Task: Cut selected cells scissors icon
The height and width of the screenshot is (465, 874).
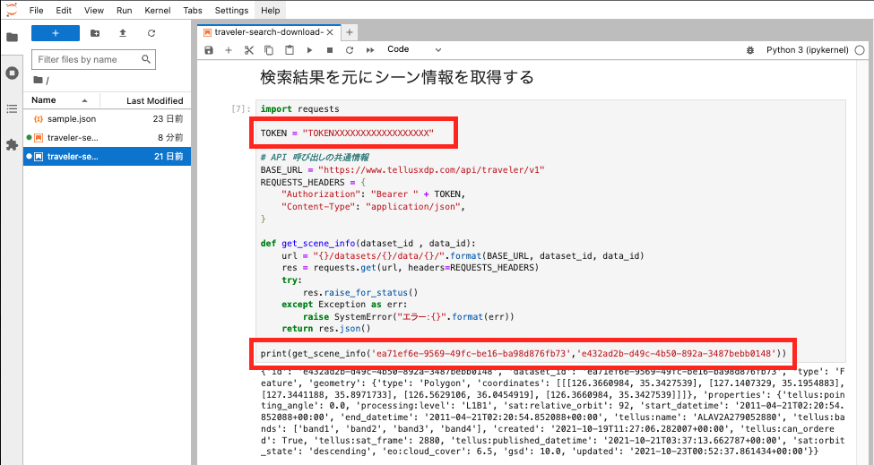Action: click(248, 50)
